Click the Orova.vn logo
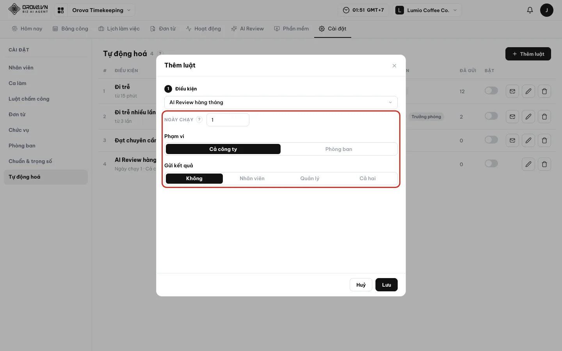This screenshot has height=351, width=562. point(28,9)
